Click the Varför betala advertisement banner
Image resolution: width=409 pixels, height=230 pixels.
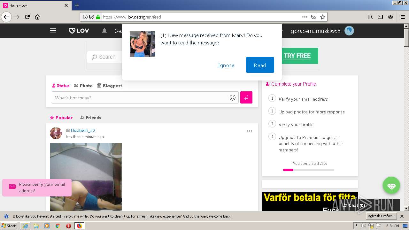click(x=310, y=201)
